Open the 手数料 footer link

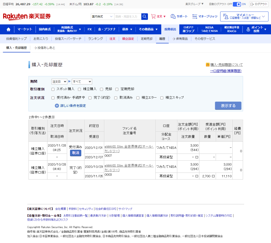pos(73,209)
